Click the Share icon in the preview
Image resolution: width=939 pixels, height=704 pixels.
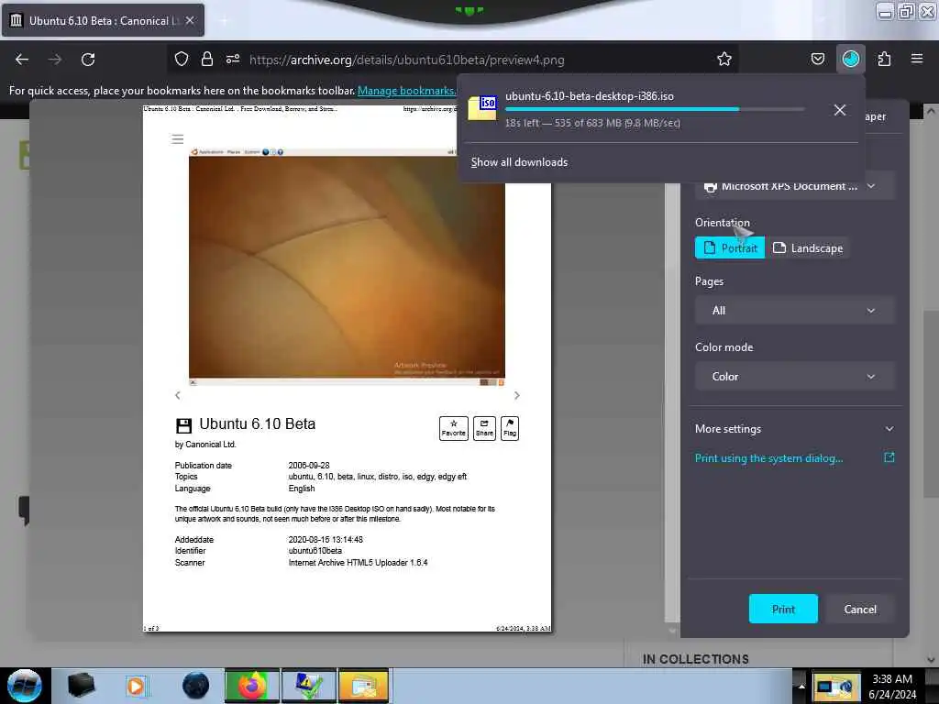coord(484,428)
